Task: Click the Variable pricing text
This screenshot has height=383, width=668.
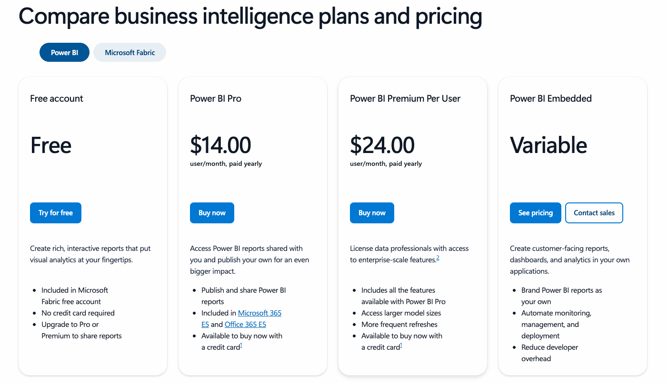Action: point(548,145)
